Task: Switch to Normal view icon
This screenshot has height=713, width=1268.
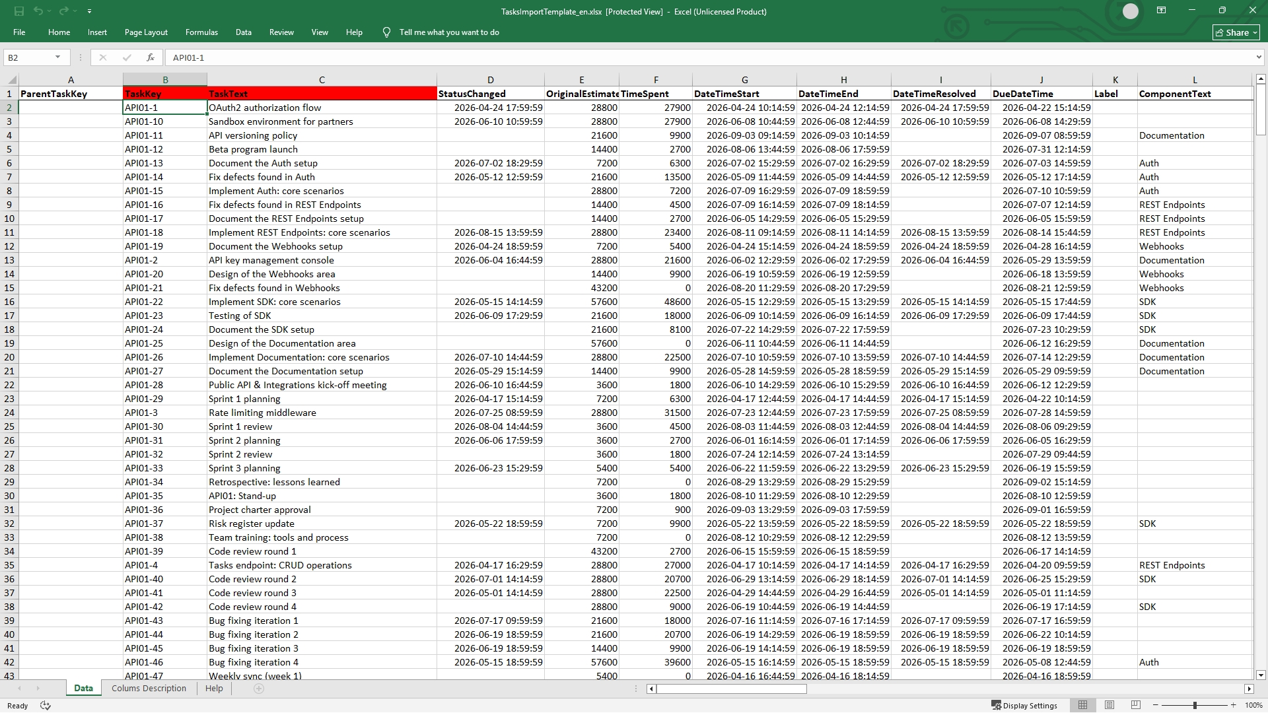Action: click(1082, 705)
